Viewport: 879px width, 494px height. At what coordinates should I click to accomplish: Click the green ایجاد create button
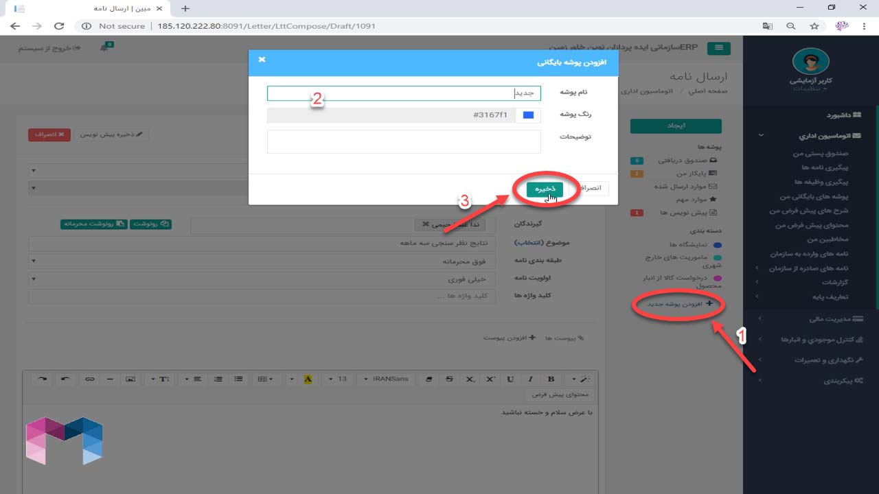(676, 126)
